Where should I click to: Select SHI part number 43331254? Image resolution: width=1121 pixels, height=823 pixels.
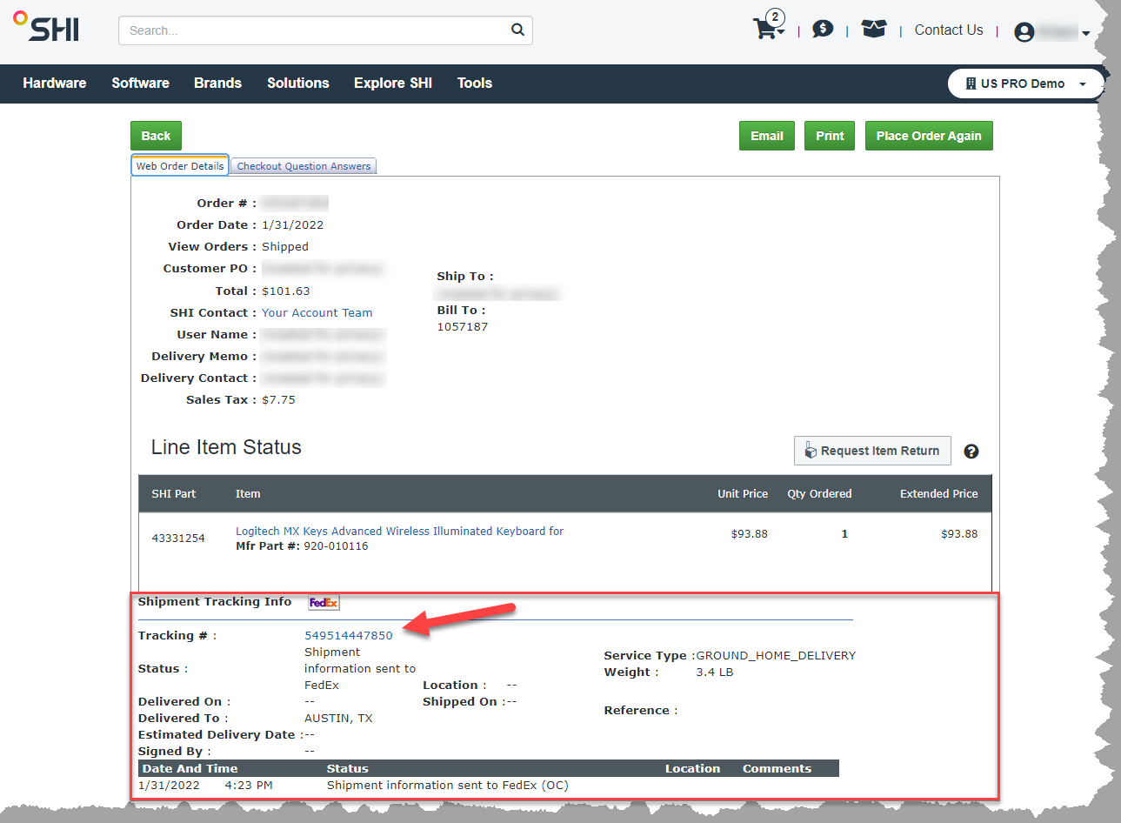[178, 539]
